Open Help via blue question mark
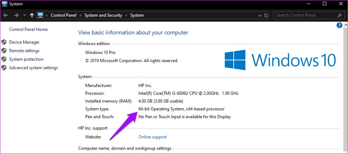 pyautogui.click(x=339, y=25)
